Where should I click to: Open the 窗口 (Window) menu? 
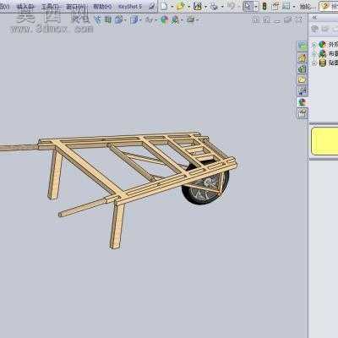tap(75, 6)
